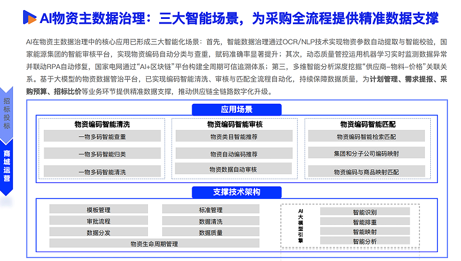Select the 招标投标 side arrow tab
The image size is (461, 261).
pyautogui.click(x=7, y=114)
